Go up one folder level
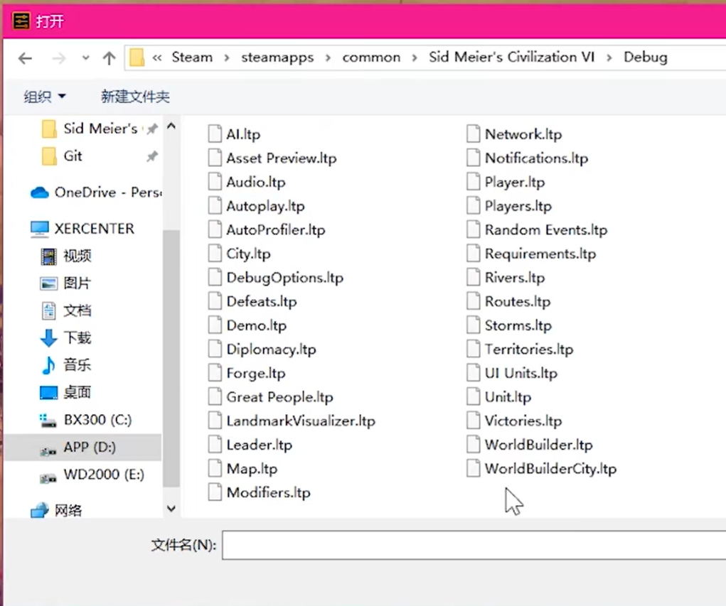Image resolution: width=726 pixels, height=606 pixels. 110,58
